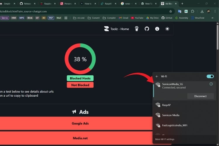Image resolution: width=219 pixels, height=146 pixels.
Task: Open the GitHub bookmark in bookmarks bar
Action: pyautogui.click(x=167, y=18)
